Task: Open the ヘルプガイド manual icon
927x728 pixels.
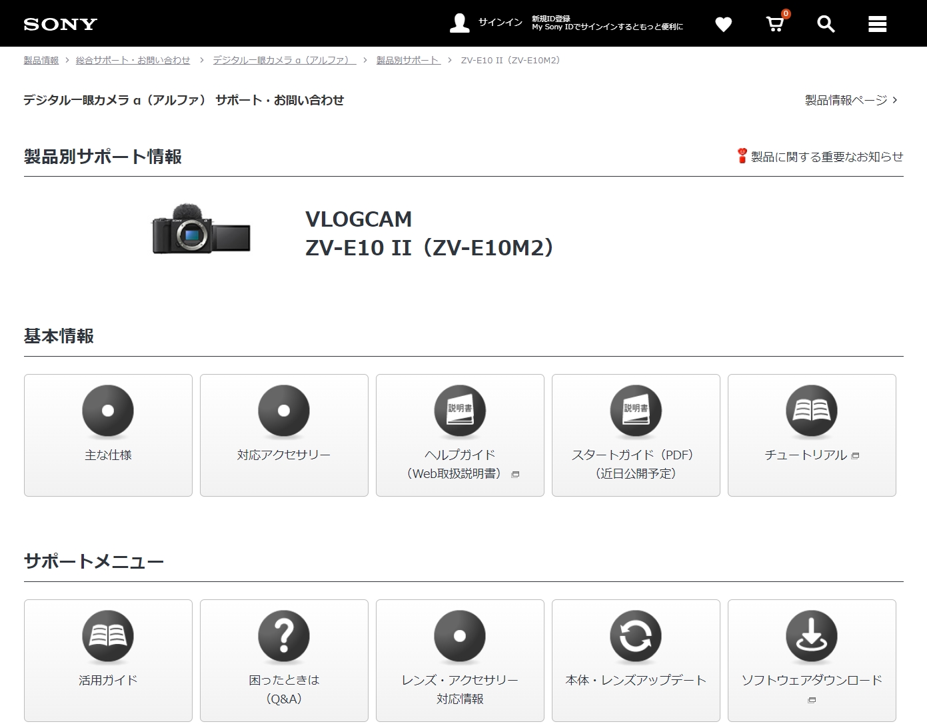Action: [460, 411]
